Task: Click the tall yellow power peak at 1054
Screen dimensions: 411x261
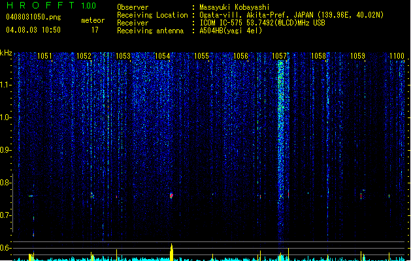Action: pos(171,252)
